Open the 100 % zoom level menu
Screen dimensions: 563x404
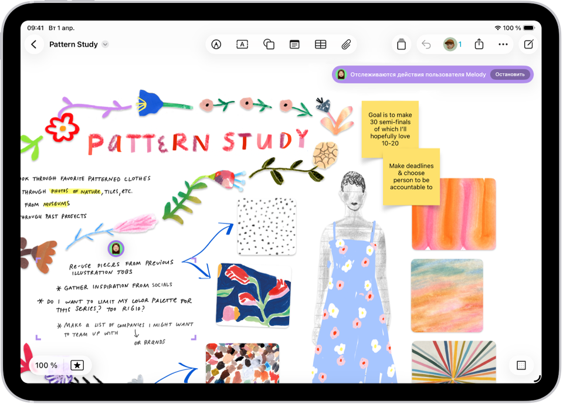(x=46, y=365)
